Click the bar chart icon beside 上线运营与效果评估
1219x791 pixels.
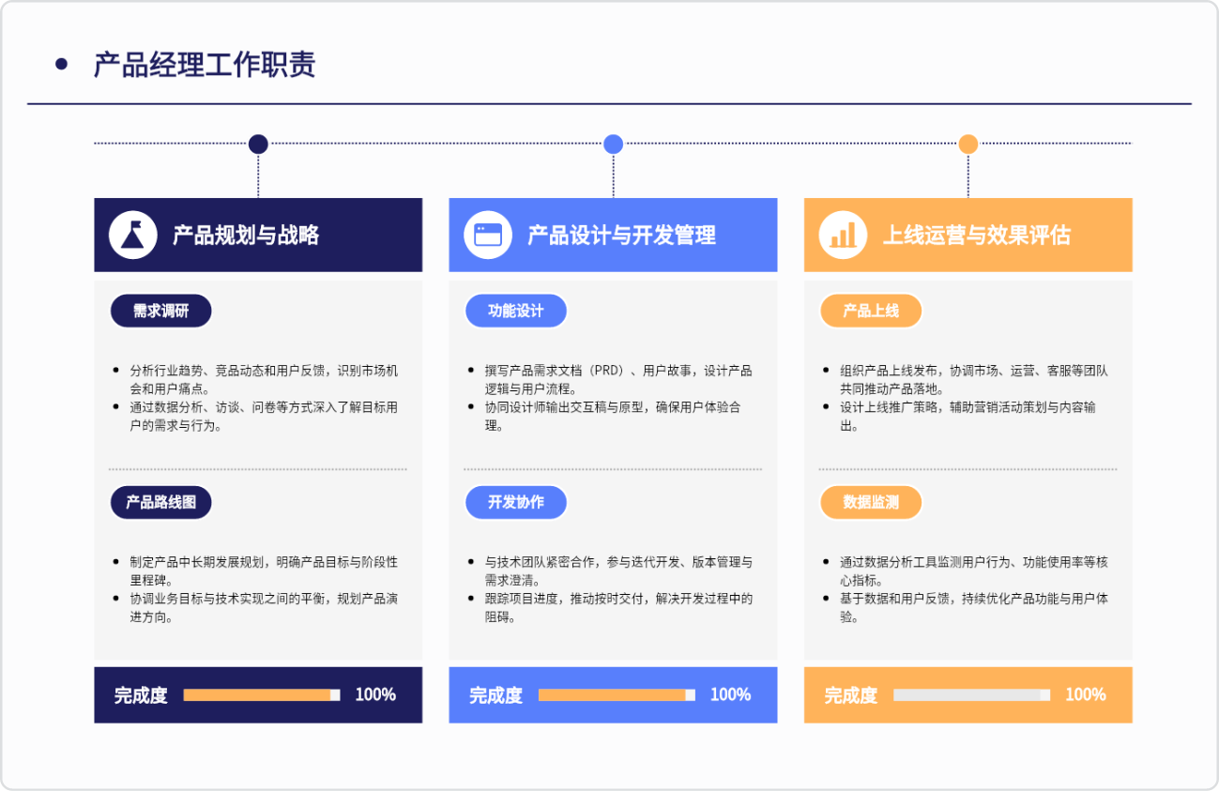(843, 235)
